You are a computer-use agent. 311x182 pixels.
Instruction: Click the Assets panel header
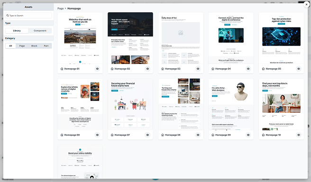pos(28,7)
